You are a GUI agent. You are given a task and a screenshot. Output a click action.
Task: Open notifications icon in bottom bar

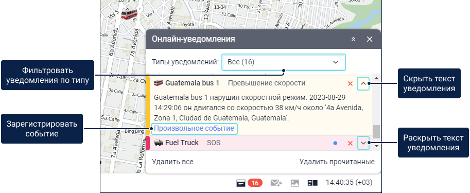(241, 183)
